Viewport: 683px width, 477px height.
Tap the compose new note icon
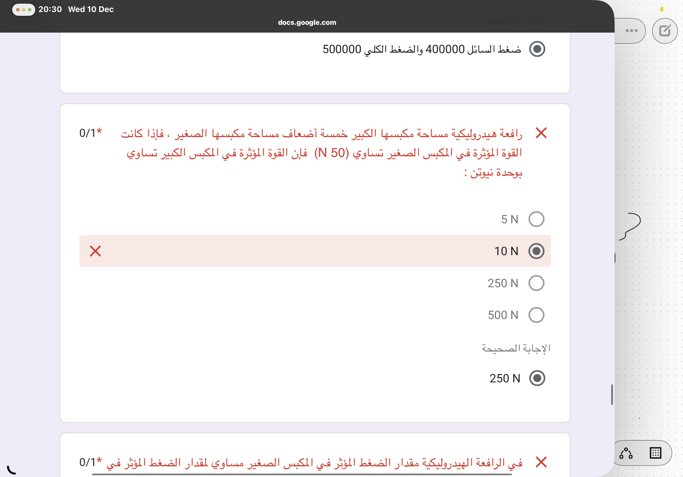pos(665,31)
